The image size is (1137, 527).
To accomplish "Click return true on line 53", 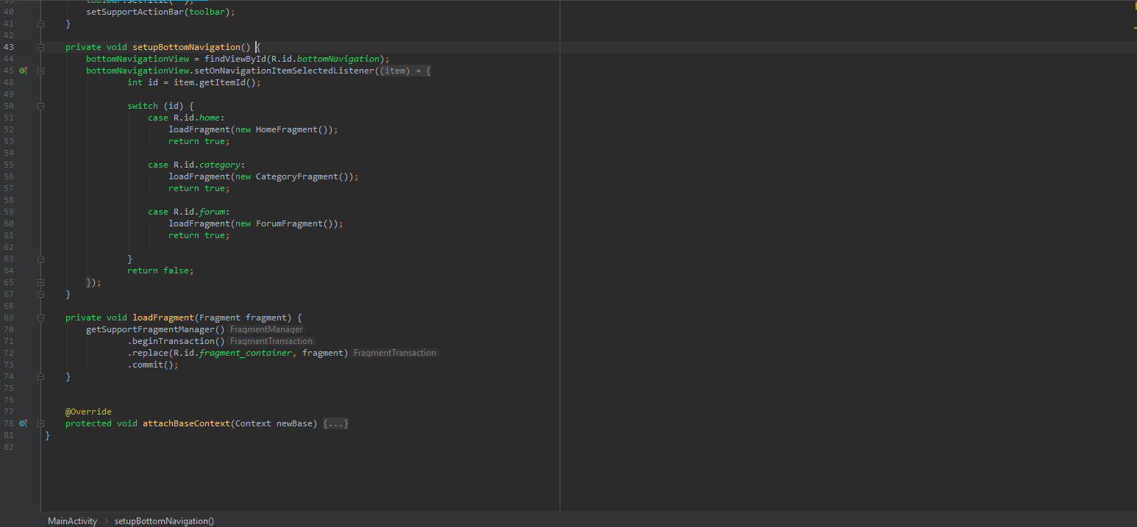I will (x=199, y=141).
